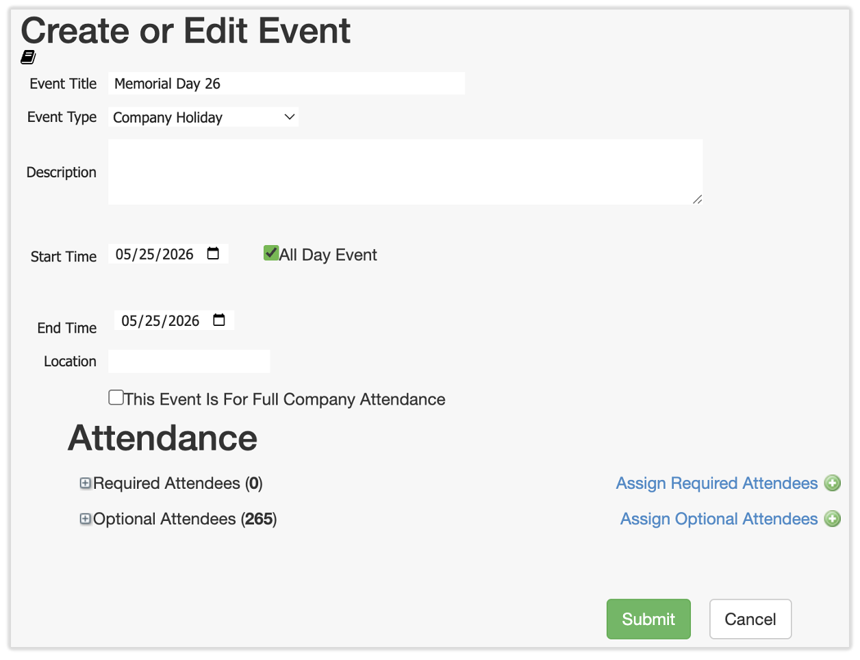Click the End Time date field
Image resolution: width=860 pixels, height=660 pixels.
point(160,321)
